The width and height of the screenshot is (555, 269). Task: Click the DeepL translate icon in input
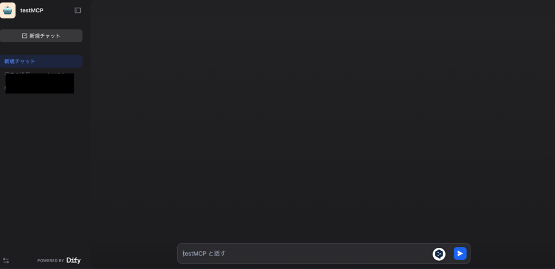(439, 254)
